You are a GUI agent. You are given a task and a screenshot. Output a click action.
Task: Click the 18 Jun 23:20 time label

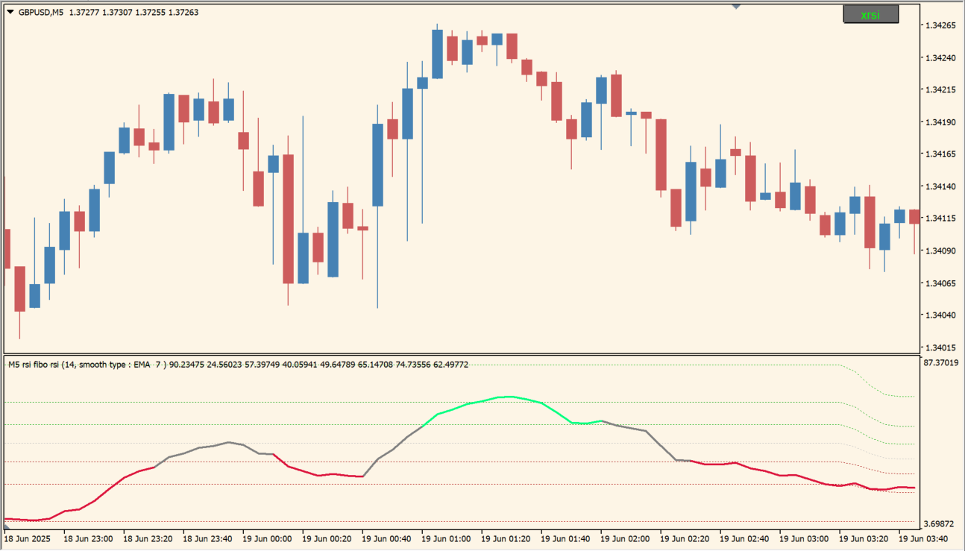pyautogui.click(x=148, y=538)
